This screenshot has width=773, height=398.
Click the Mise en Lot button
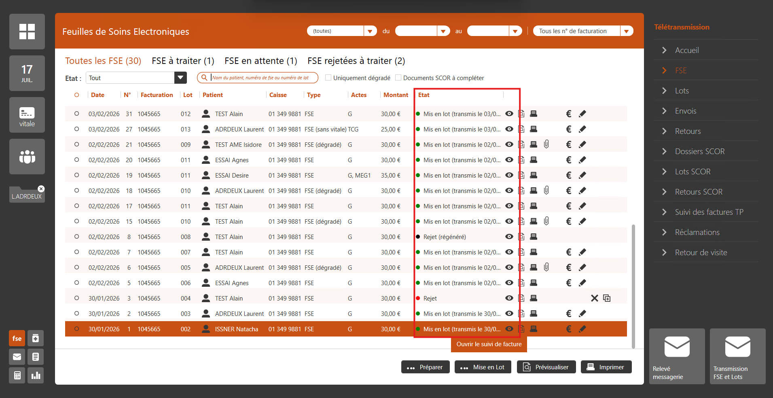click(483, 367)
